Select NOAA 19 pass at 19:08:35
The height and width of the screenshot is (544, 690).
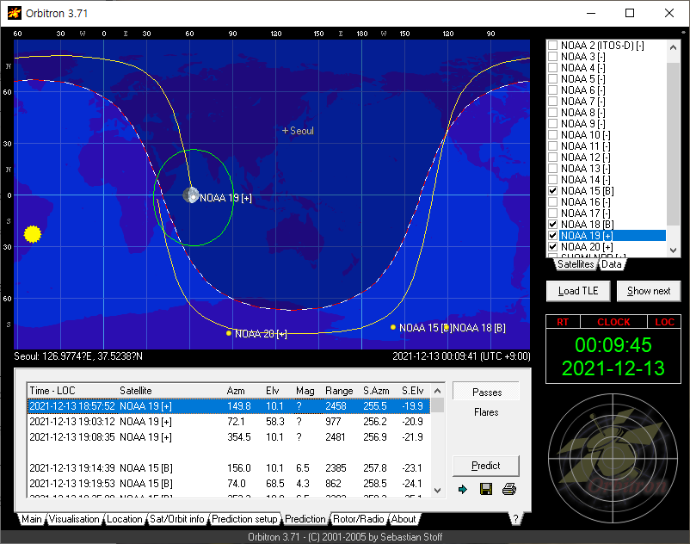[229, 437]
